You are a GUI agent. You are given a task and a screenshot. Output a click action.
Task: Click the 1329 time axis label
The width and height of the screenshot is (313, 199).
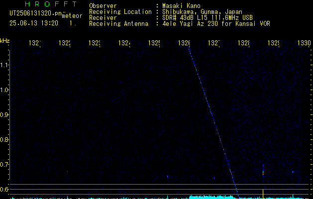click(x=274, y=43)
